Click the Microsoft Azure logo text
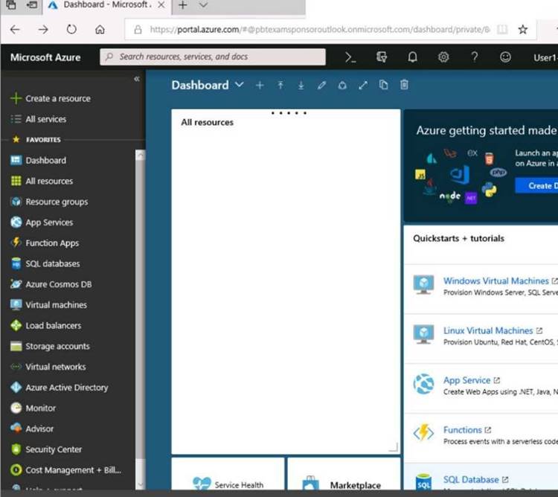 pos(45,57)
